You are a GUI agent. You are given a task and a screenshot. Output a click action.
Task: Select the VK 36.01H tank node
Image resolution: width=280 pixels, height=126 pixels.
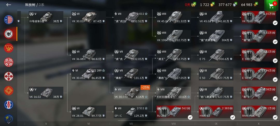point(88,55)
